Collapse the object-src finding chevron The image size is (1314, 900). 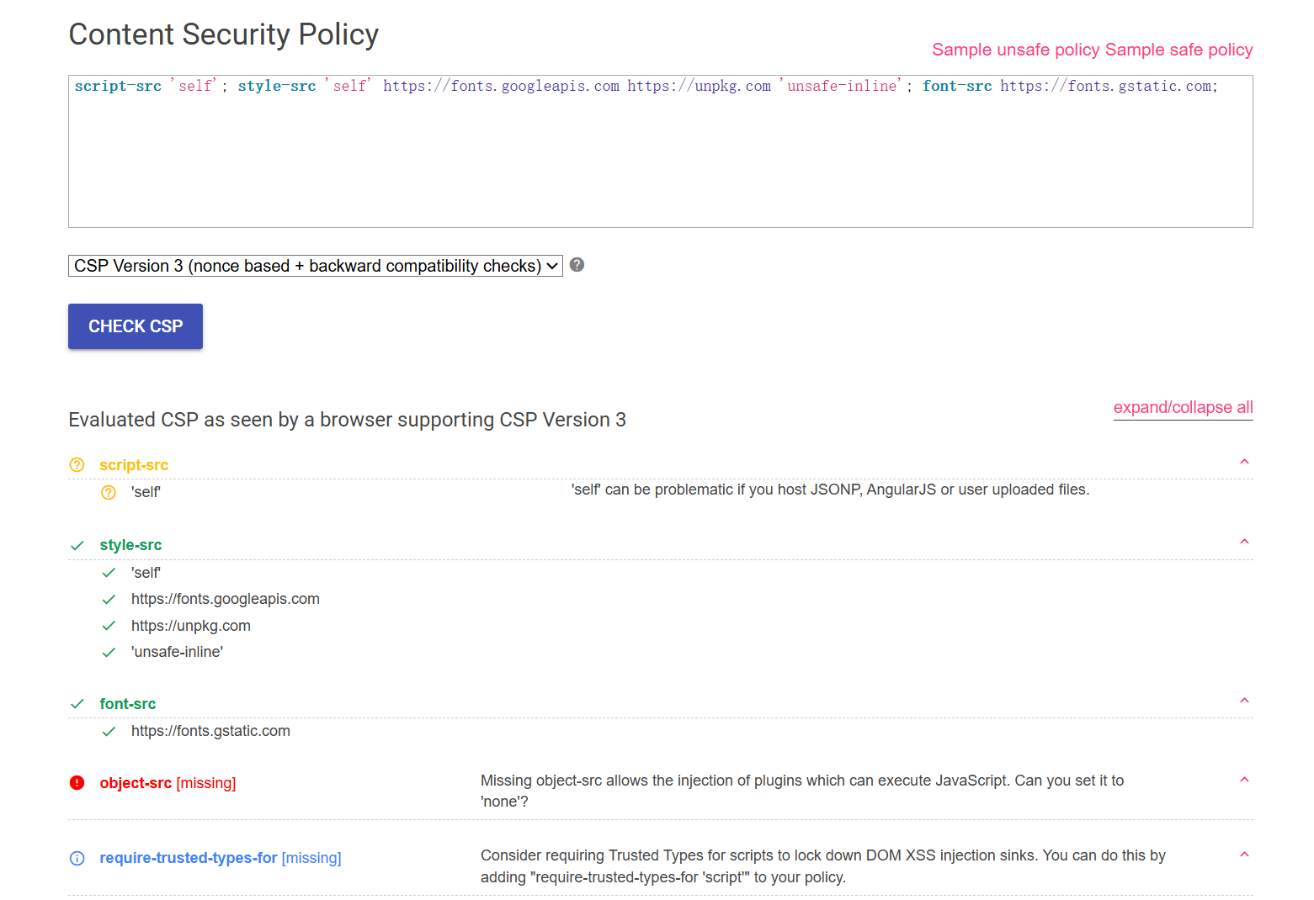click(x=1244, y=780)
